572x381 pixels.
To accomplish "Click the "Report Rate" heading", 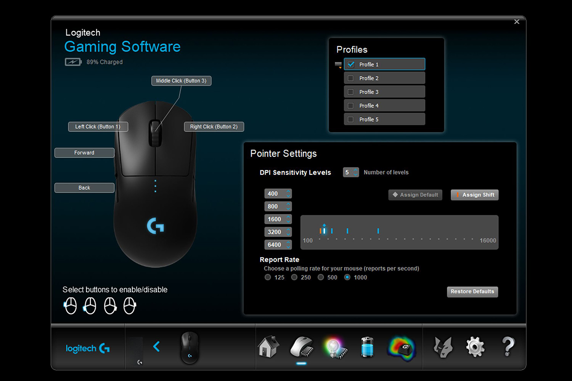I will [x=280, y=260].
